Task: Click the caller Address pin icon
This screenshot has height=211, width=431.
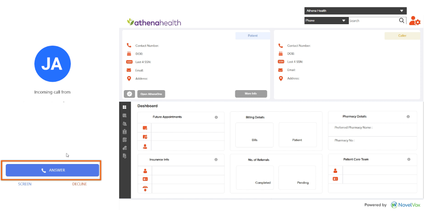Action: coord(281,79)
